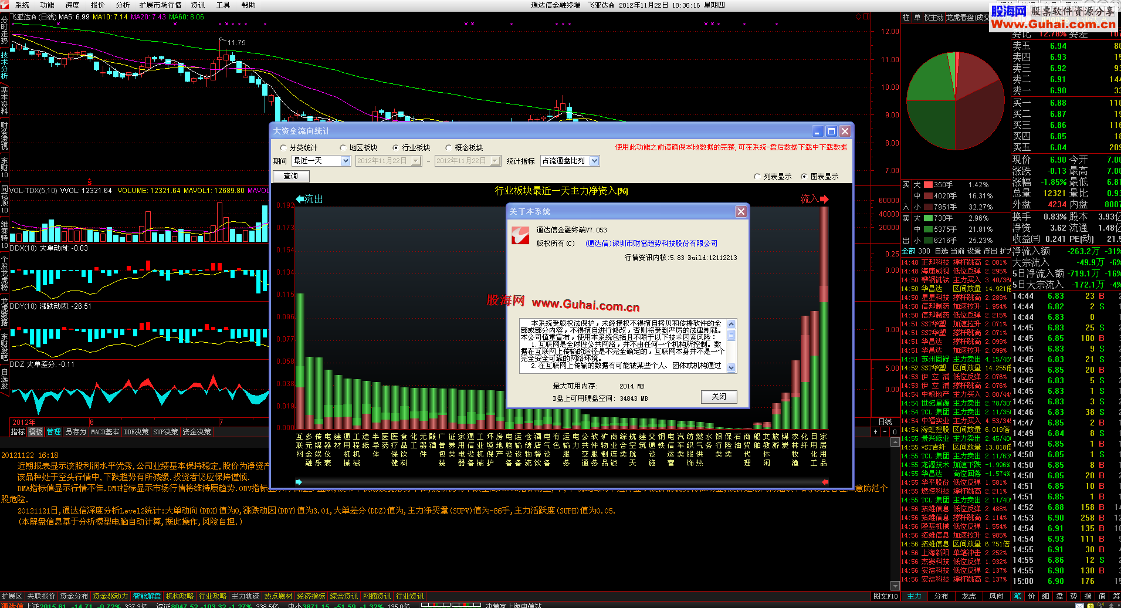Open the 期间 最近一天 dropdown

click(x=346, y=161)
